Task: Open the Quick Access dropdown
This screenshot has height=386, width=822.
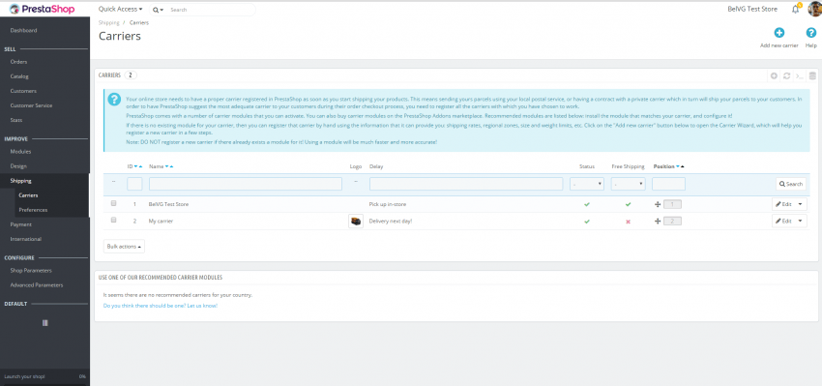Action: point(120,10)
